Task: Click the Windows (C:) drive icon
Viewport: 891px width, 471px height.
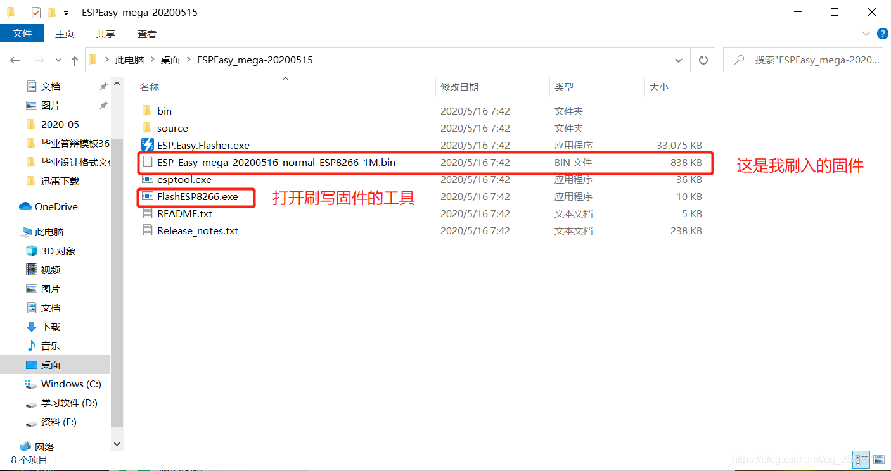Action: tap(32, 384)
